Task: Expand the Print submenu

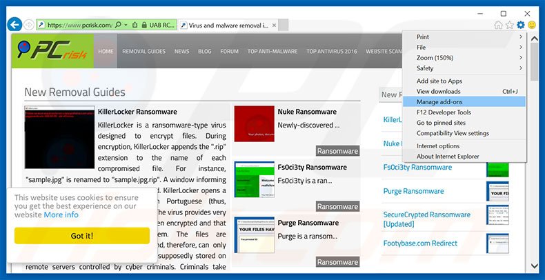Action: [x=464, y=37]
